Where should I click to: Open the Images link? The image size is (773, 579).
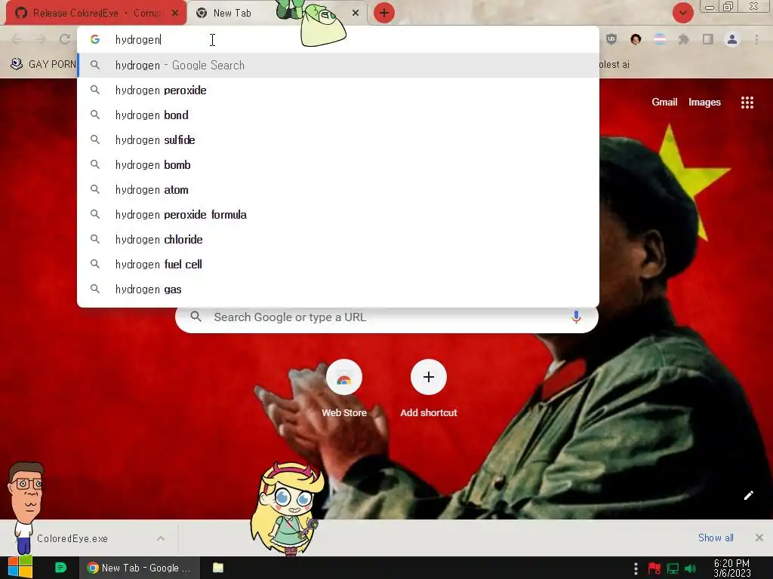pos(704,102)
